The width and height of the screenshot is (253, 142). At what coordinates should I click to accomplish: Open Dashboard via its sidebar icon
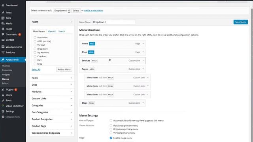(x=3, y=5)
